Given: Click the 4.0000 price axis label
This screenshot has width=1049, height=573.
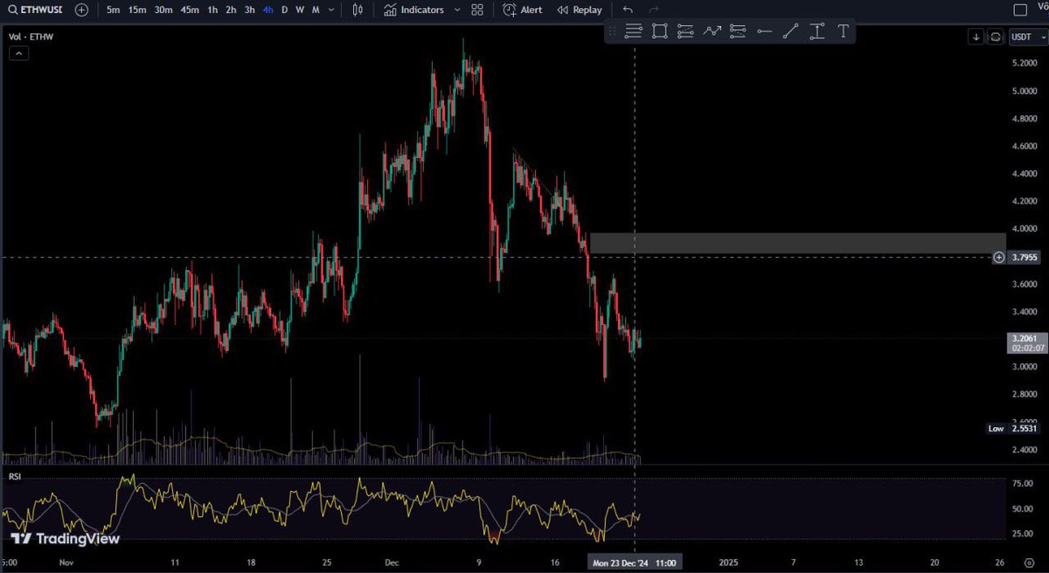Looking at the screenshot, I should [x=1025, y=229].
